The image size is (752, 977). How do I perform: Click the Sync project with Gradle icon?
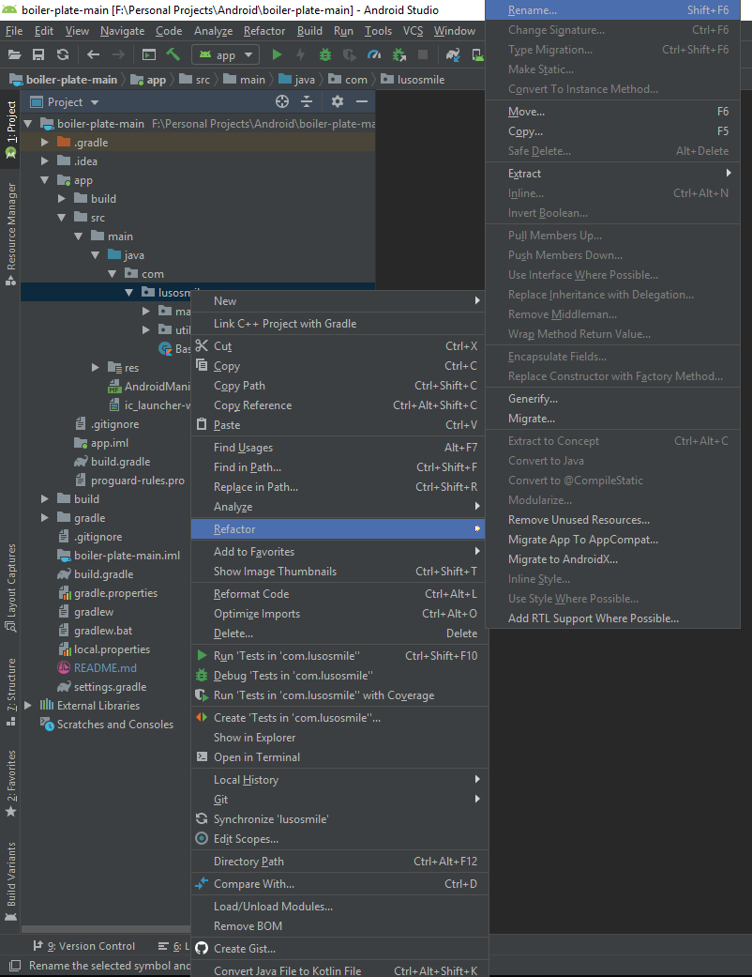[453, 54]
